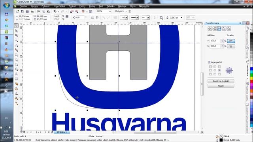Viewport: 253px width, 142px height.
Task: Open the Přichytit k dropdown
Action: pyautogui.click(x=126, y=11)
